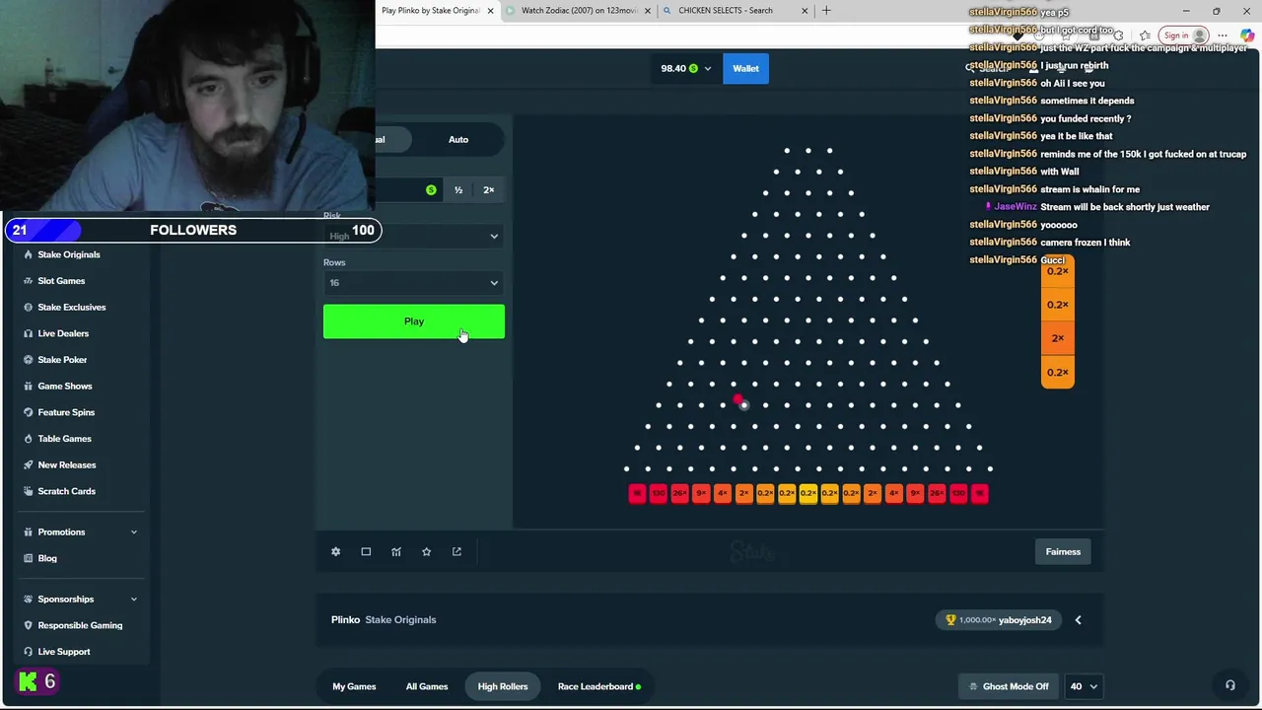The image size is (1262, 710).
Task: Click the Table Games sidebar label
Action: click(64, 439)
